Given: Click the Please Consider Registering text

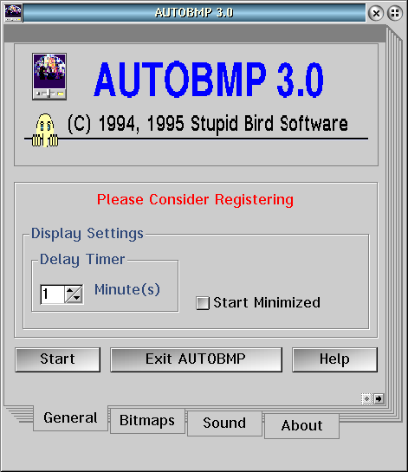Looking at the screenshot, I should click(x=195, y=200).
